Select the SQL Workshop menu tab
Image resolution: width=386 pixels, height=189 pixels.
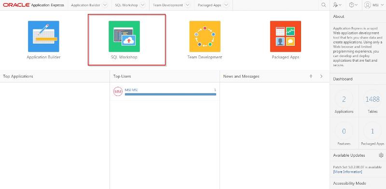pyautogui.click(x=126, y=5)
